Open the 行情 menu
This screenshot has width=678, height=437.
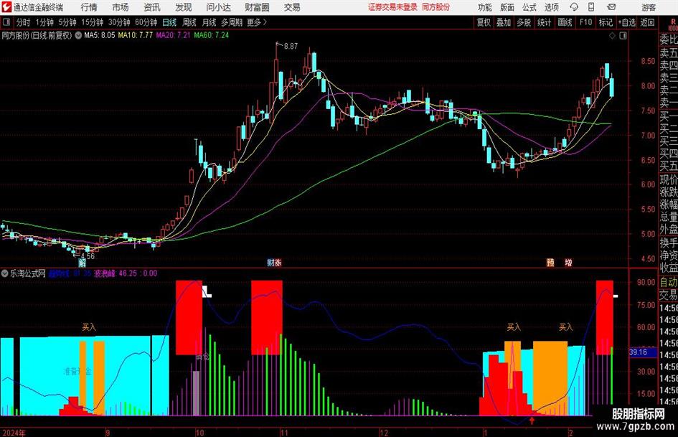click(x=89, y=7)
